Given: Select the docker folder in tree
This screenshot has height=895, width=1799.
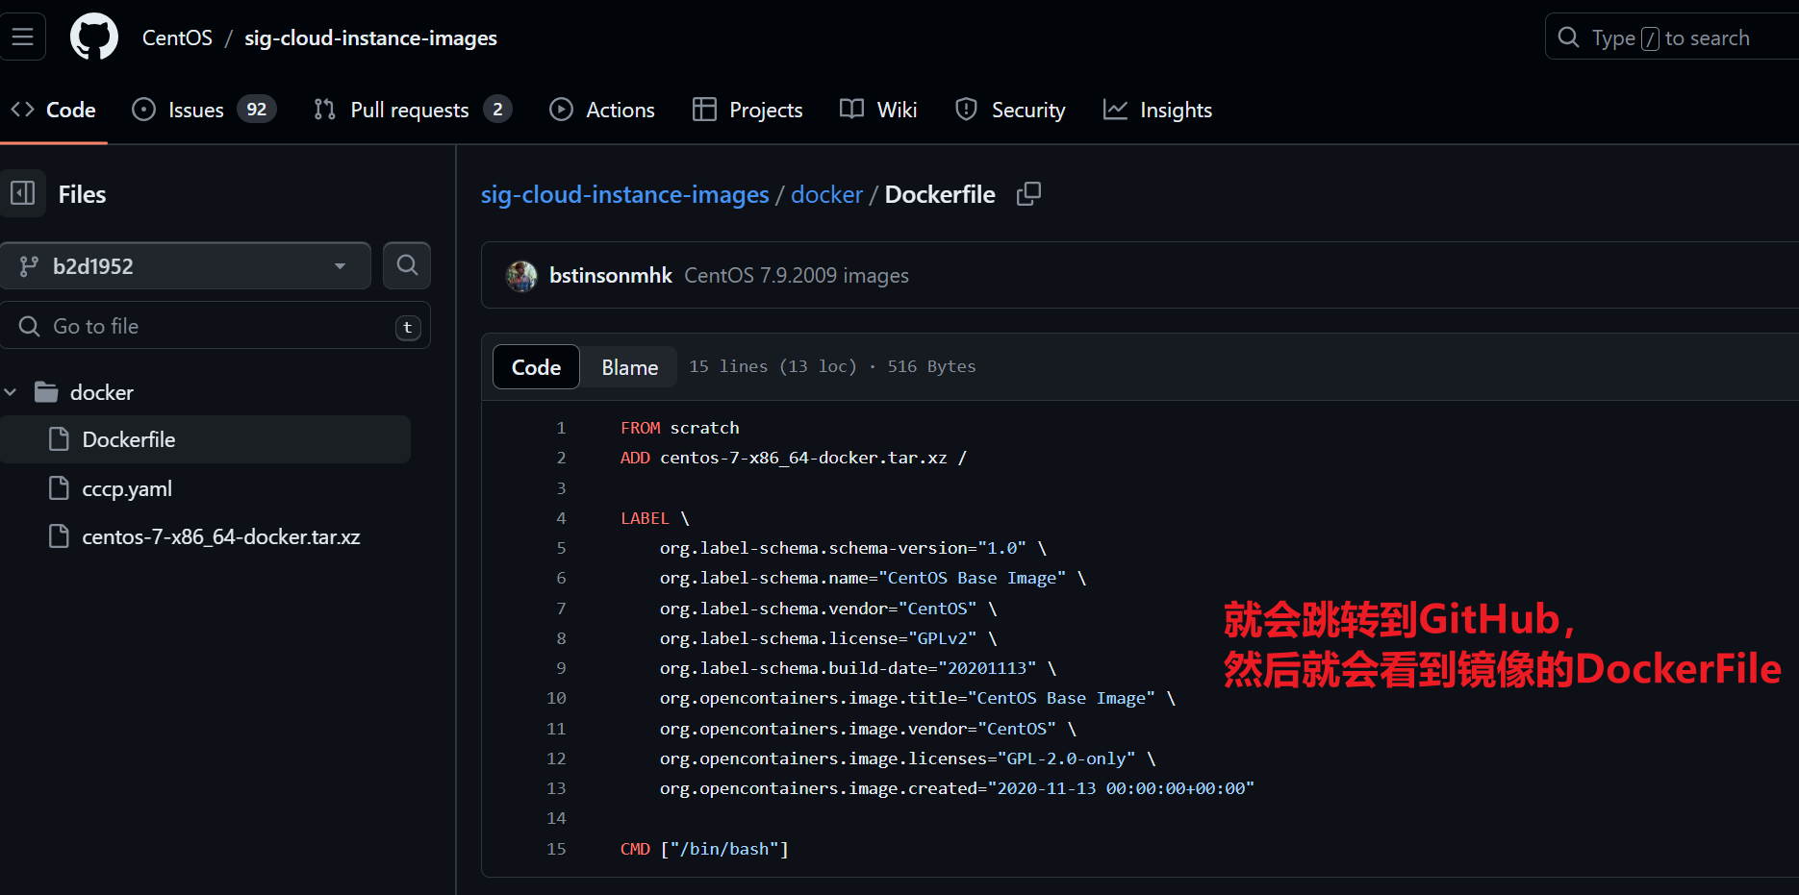Looking at the screenshot, I should pyautogui.click(x=101, y=392).
